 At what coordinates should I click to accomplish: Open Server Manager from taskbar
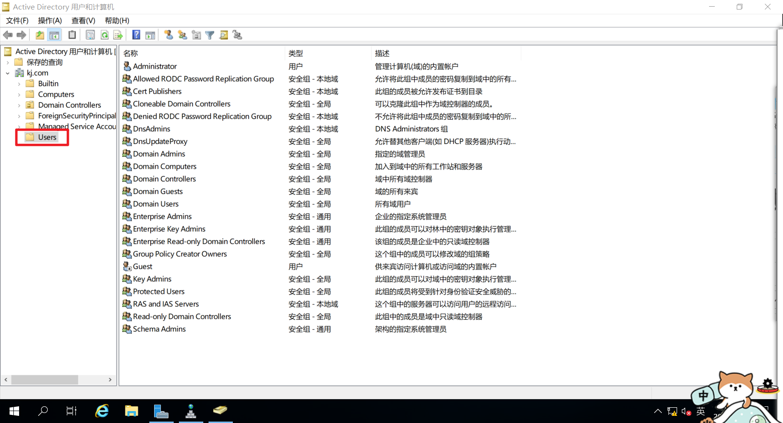coord(161,411)
